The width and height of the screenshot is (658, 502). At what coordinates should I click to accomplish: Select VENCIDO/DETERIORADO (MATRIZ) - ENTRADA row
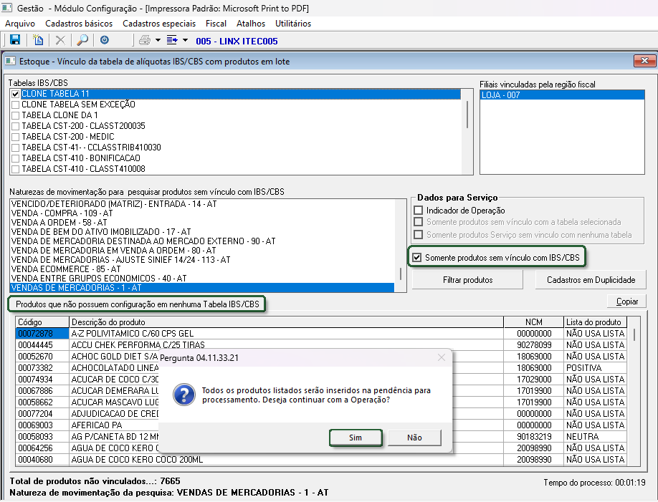(x=202, y=204)
